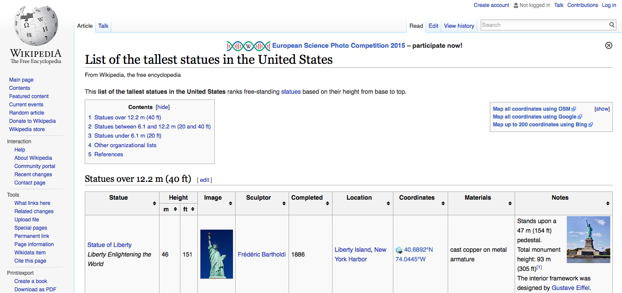Screen dimensions: 622x293
Task: Sort table by feet column
Action: 193,209
